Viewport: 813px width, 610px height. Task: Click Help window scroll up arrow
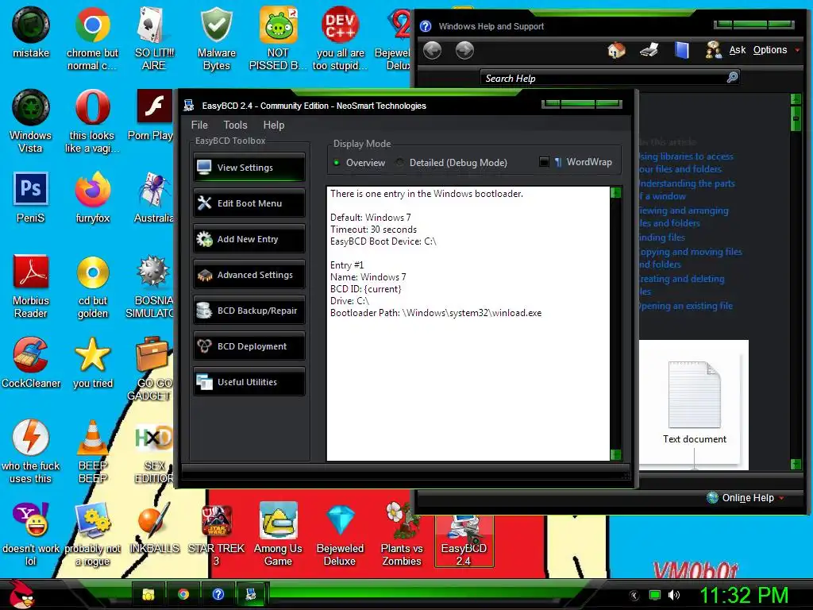(796, 99)
